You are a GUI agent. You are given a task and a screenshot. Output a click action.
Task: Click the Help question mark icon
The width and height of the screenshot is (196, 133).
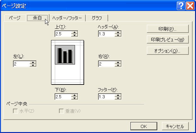pos(181,6)
